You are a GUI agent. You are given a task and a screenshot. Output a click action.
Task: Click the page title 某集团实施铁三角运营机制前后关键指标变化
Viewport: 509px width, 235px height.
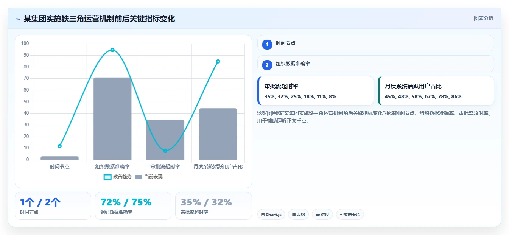pyautogui.click(x=99, y=19)
